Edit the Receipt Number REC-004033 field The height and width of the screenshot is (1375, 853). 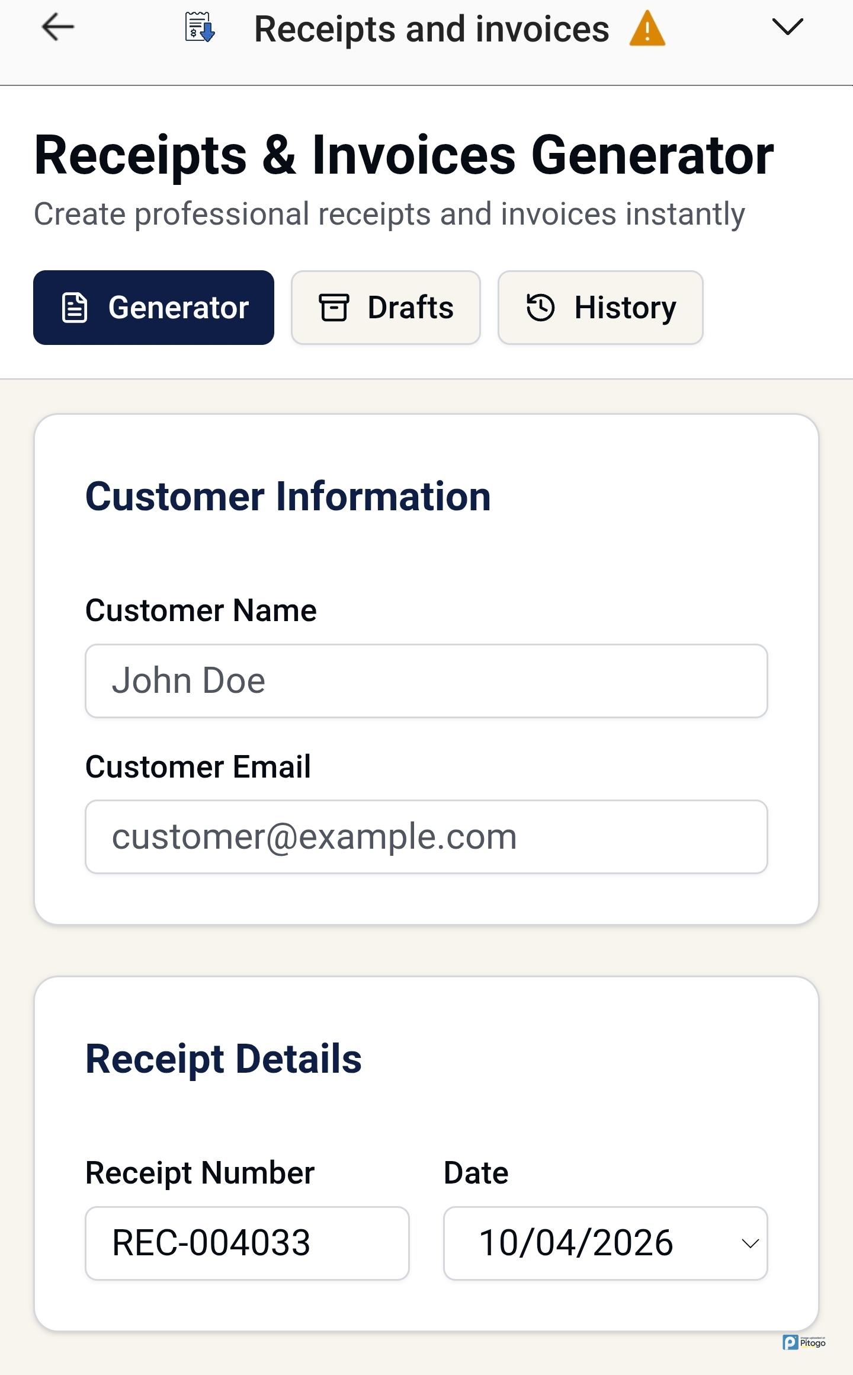pyautogui.click(x=247, y=1243)
